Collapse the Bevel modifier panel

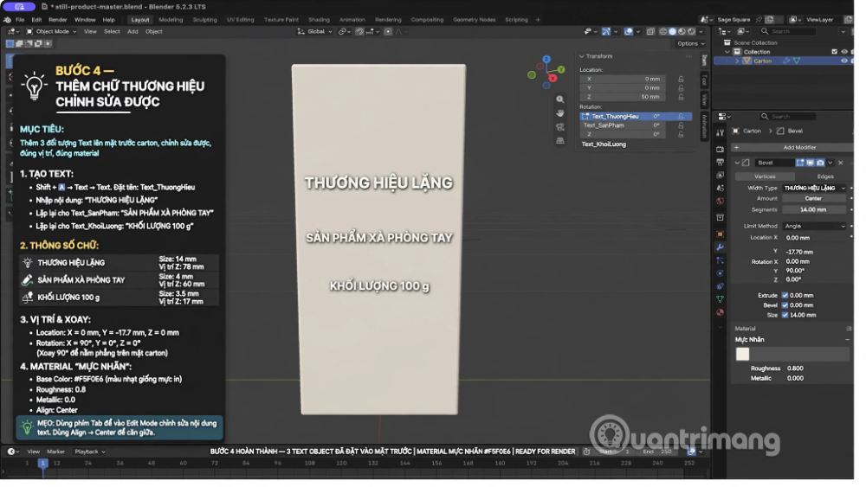pyautogui.click(x=737, y=163)
